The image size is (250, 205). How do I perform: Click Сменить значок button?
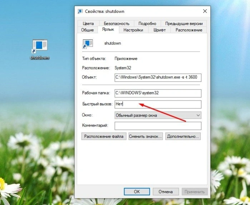146,136
